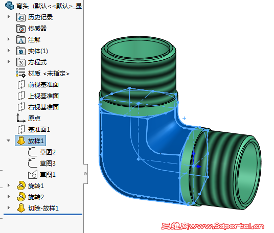
Task: Select the 传感器 label
Action: tap(37, 29)
